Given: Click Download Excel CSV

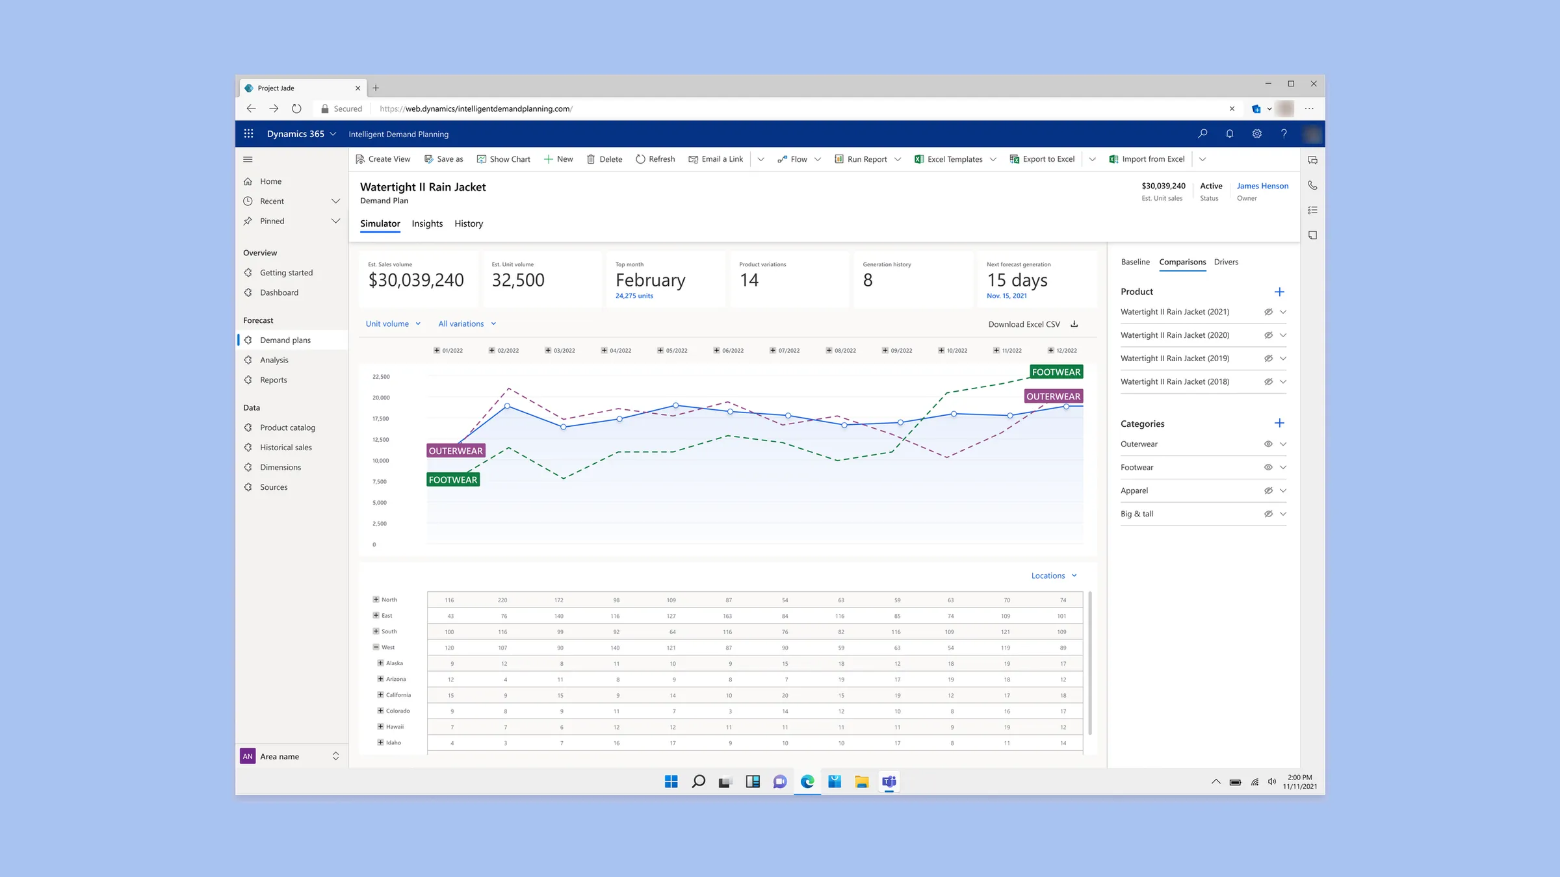Looking at the screenshot, I should 1024,324.
